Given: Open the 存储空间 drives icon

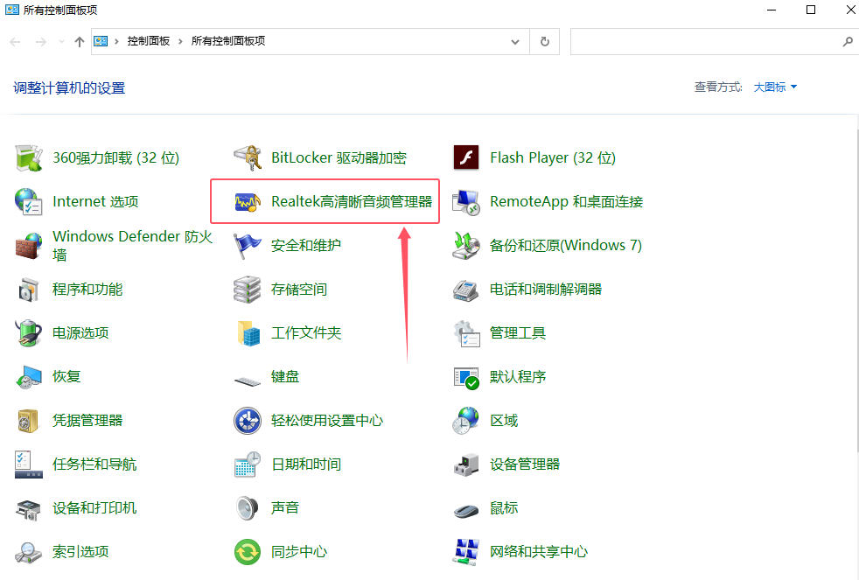Looking at the screenshot, I should point(248,290).
